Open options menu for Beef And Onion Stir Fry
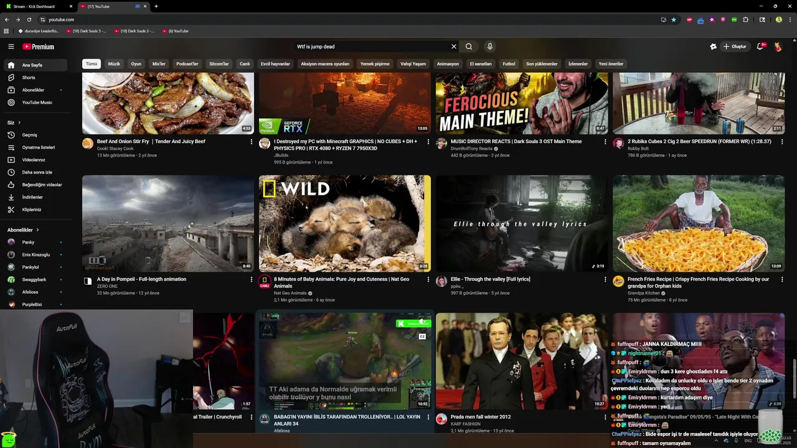 click(252, 142)
